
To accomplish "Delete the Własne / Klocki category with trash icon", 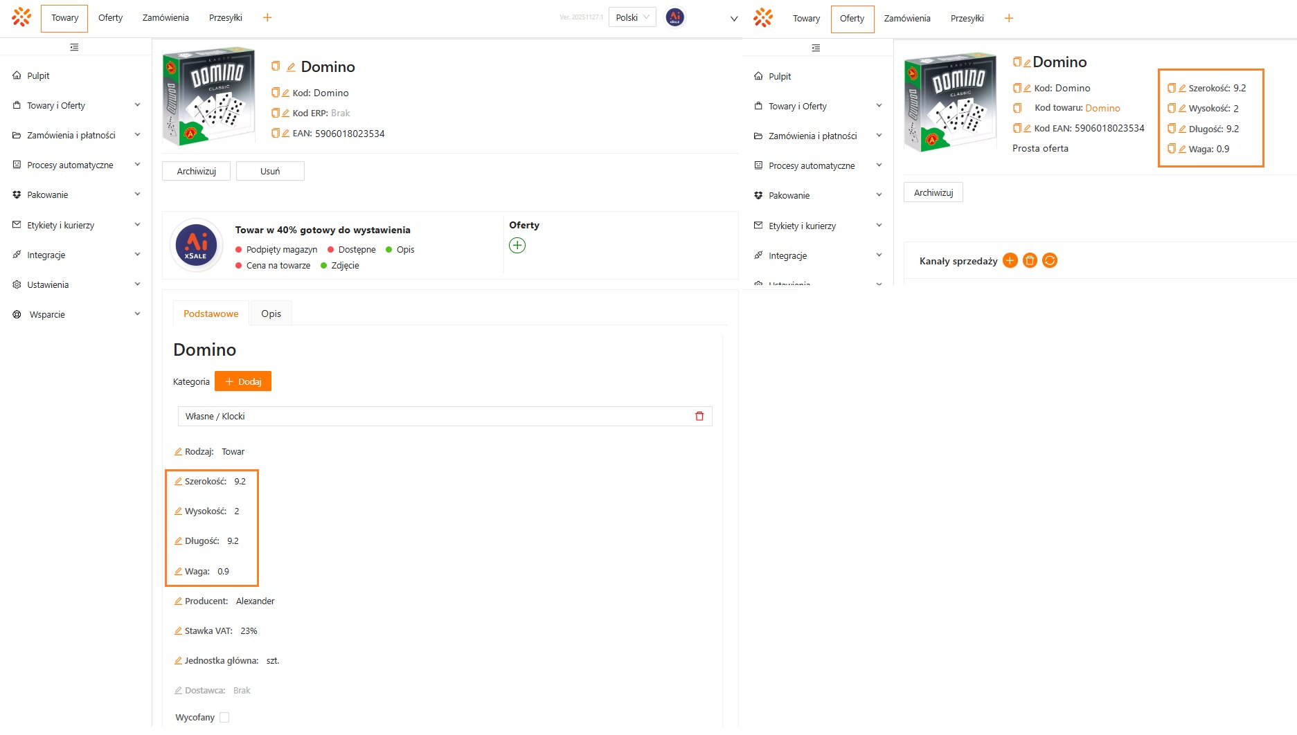I will [699, 416].
